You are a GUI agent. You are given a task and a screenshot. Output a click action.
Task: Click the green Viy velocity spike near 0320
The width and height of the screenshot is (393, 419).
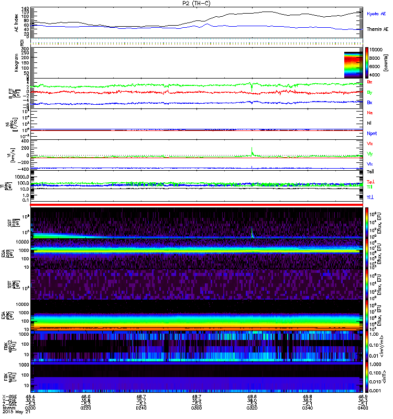[x=252, y=151]
